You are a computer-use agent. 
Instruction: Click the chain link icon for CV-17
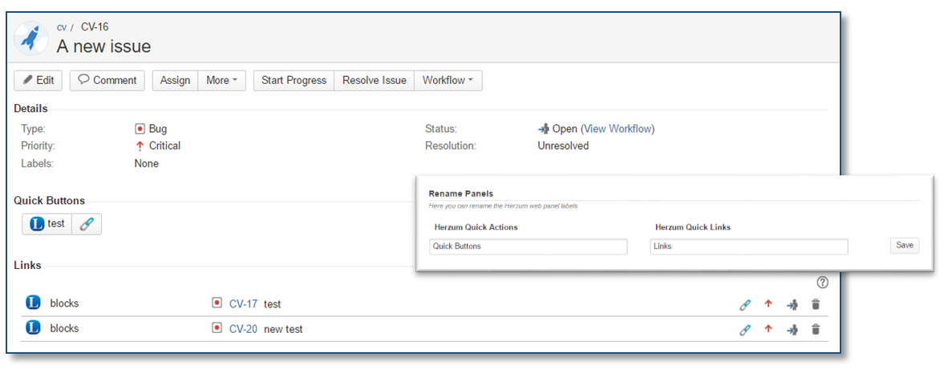tap(745, 305)
